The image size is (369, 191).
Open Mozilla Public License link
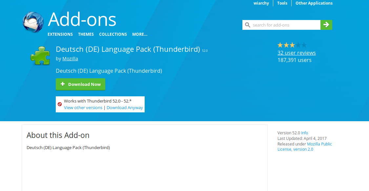tap(304, 146)
